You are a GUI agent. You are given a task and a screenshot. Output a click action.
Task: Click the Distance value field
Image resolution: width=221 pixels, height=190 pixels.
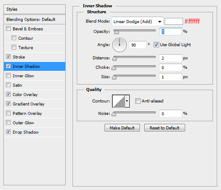tap(171, 58)
